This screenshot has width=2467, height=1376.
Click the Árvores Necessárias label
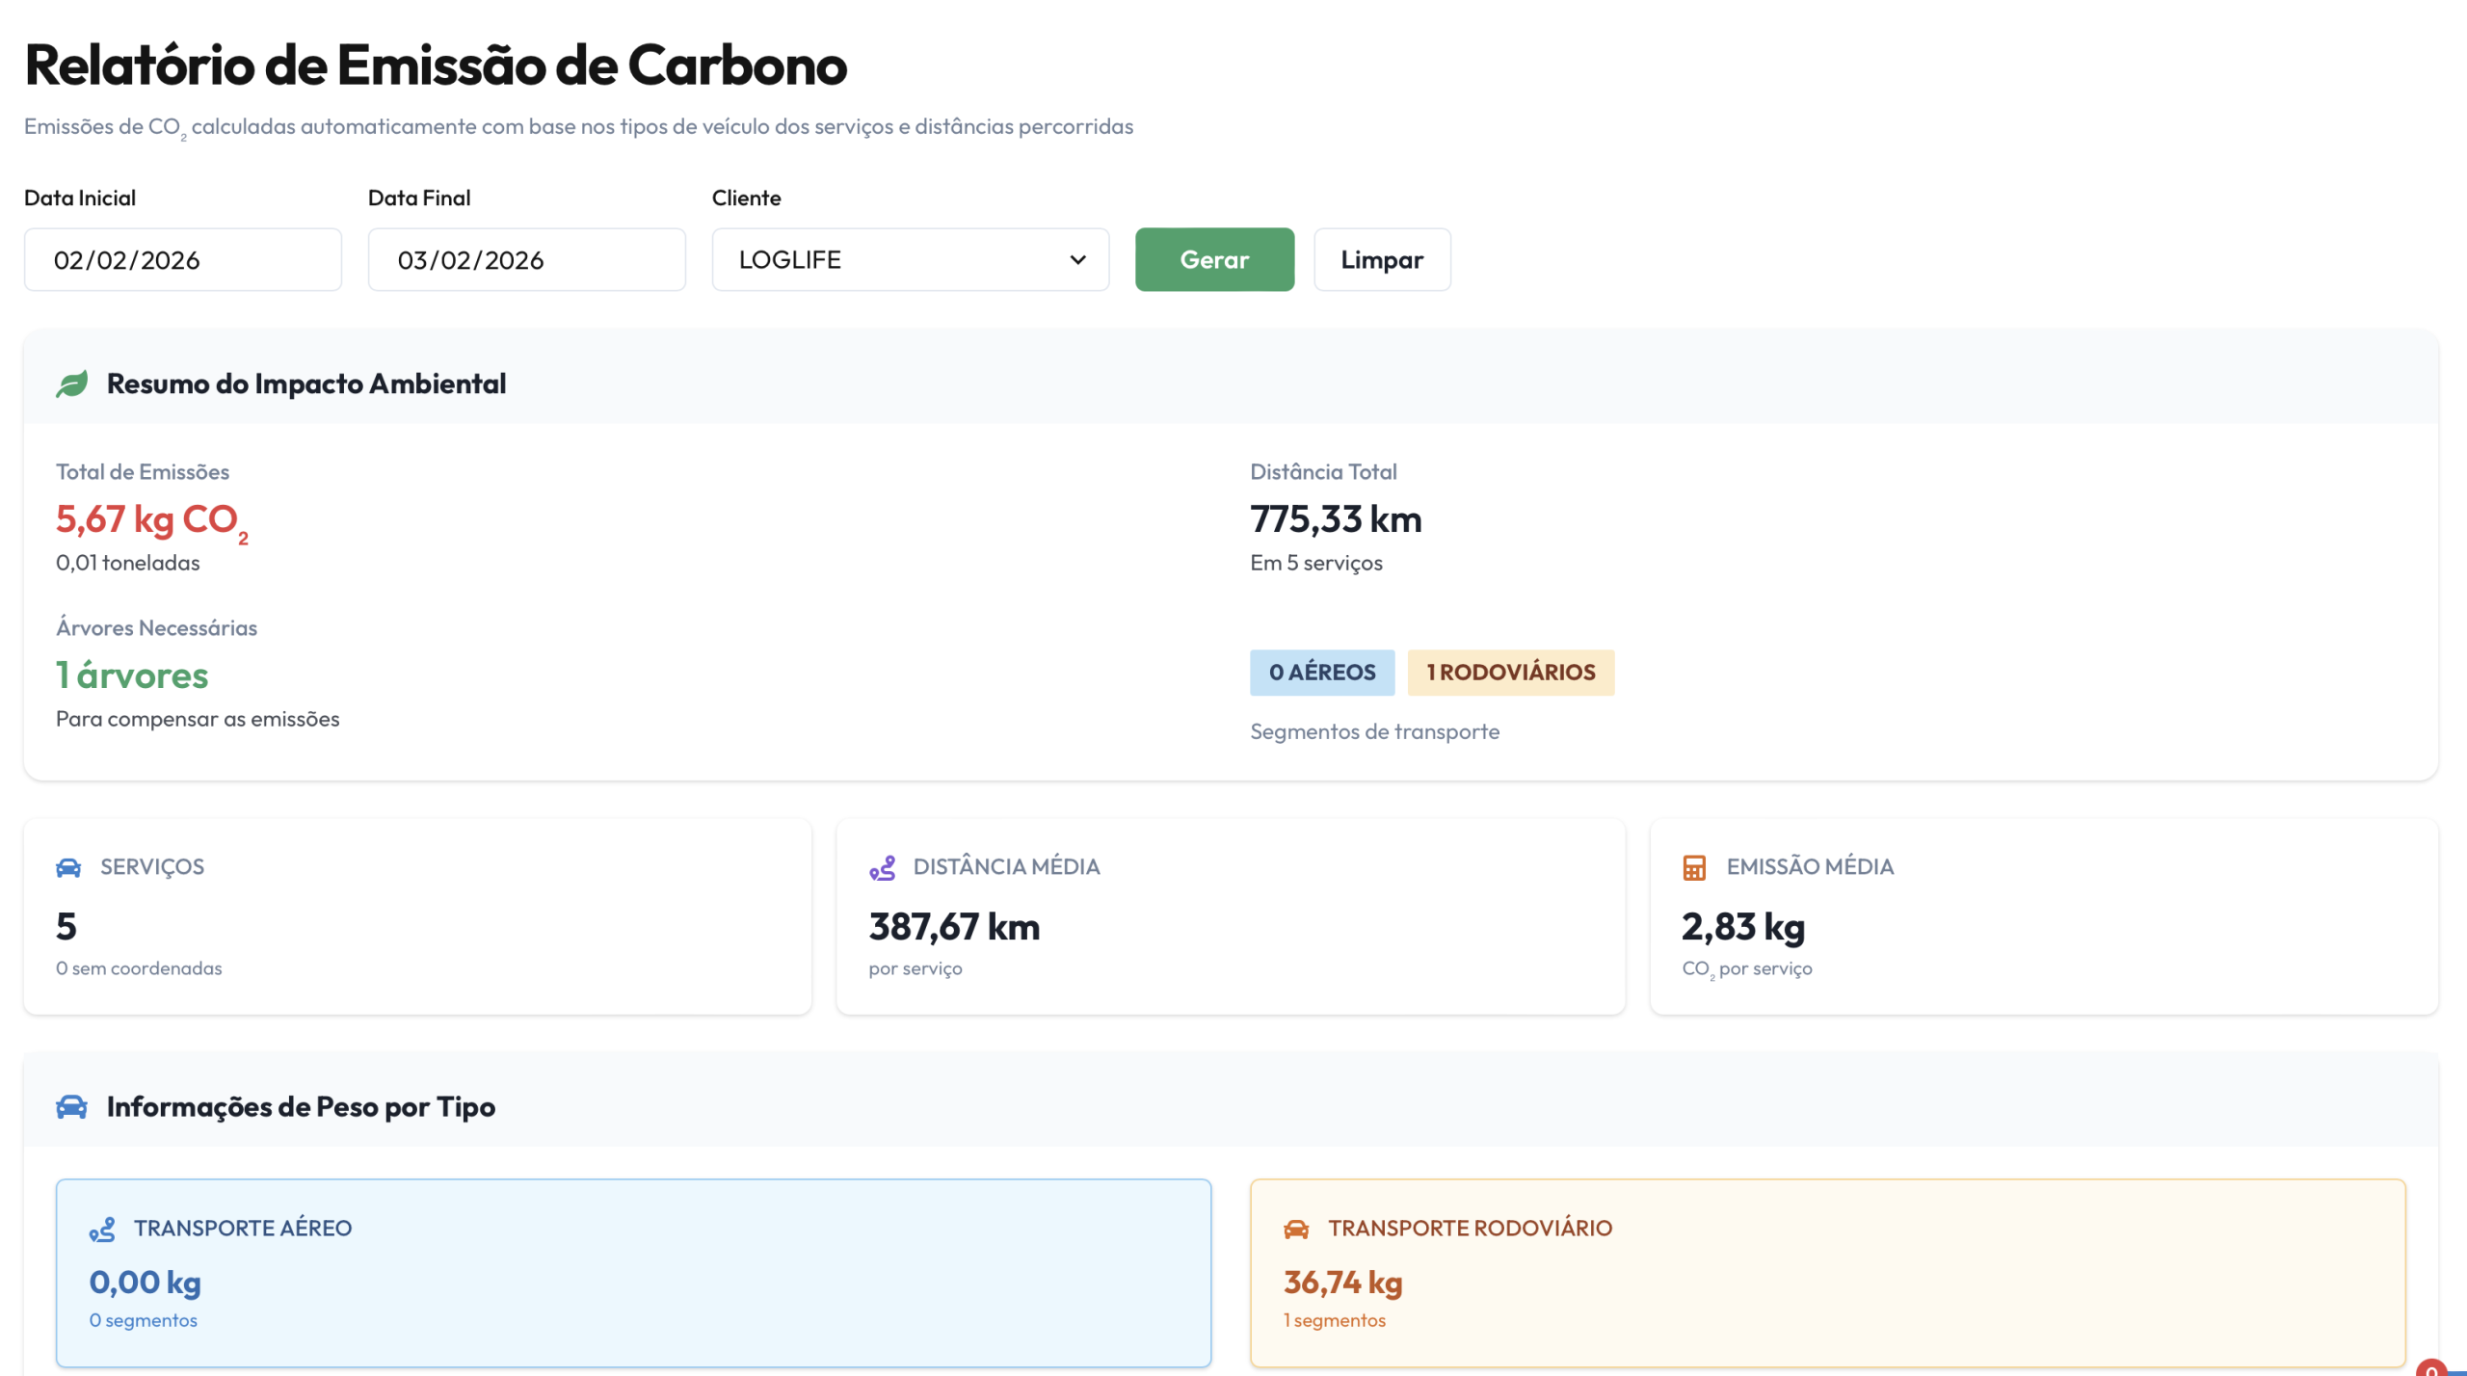[x=156, y=627]
